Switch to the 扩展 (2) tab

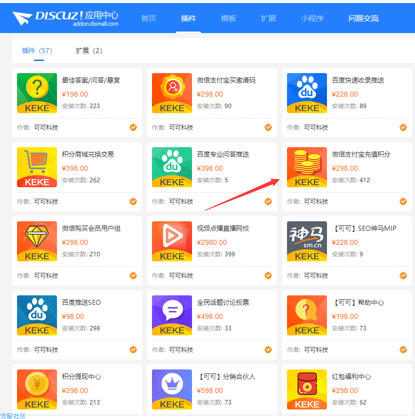coord(89,51)
